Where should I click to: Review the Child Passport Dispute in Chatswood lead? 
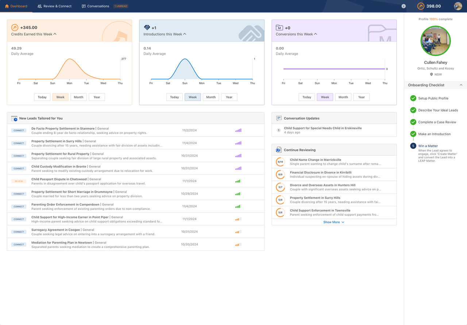(18, 181)
